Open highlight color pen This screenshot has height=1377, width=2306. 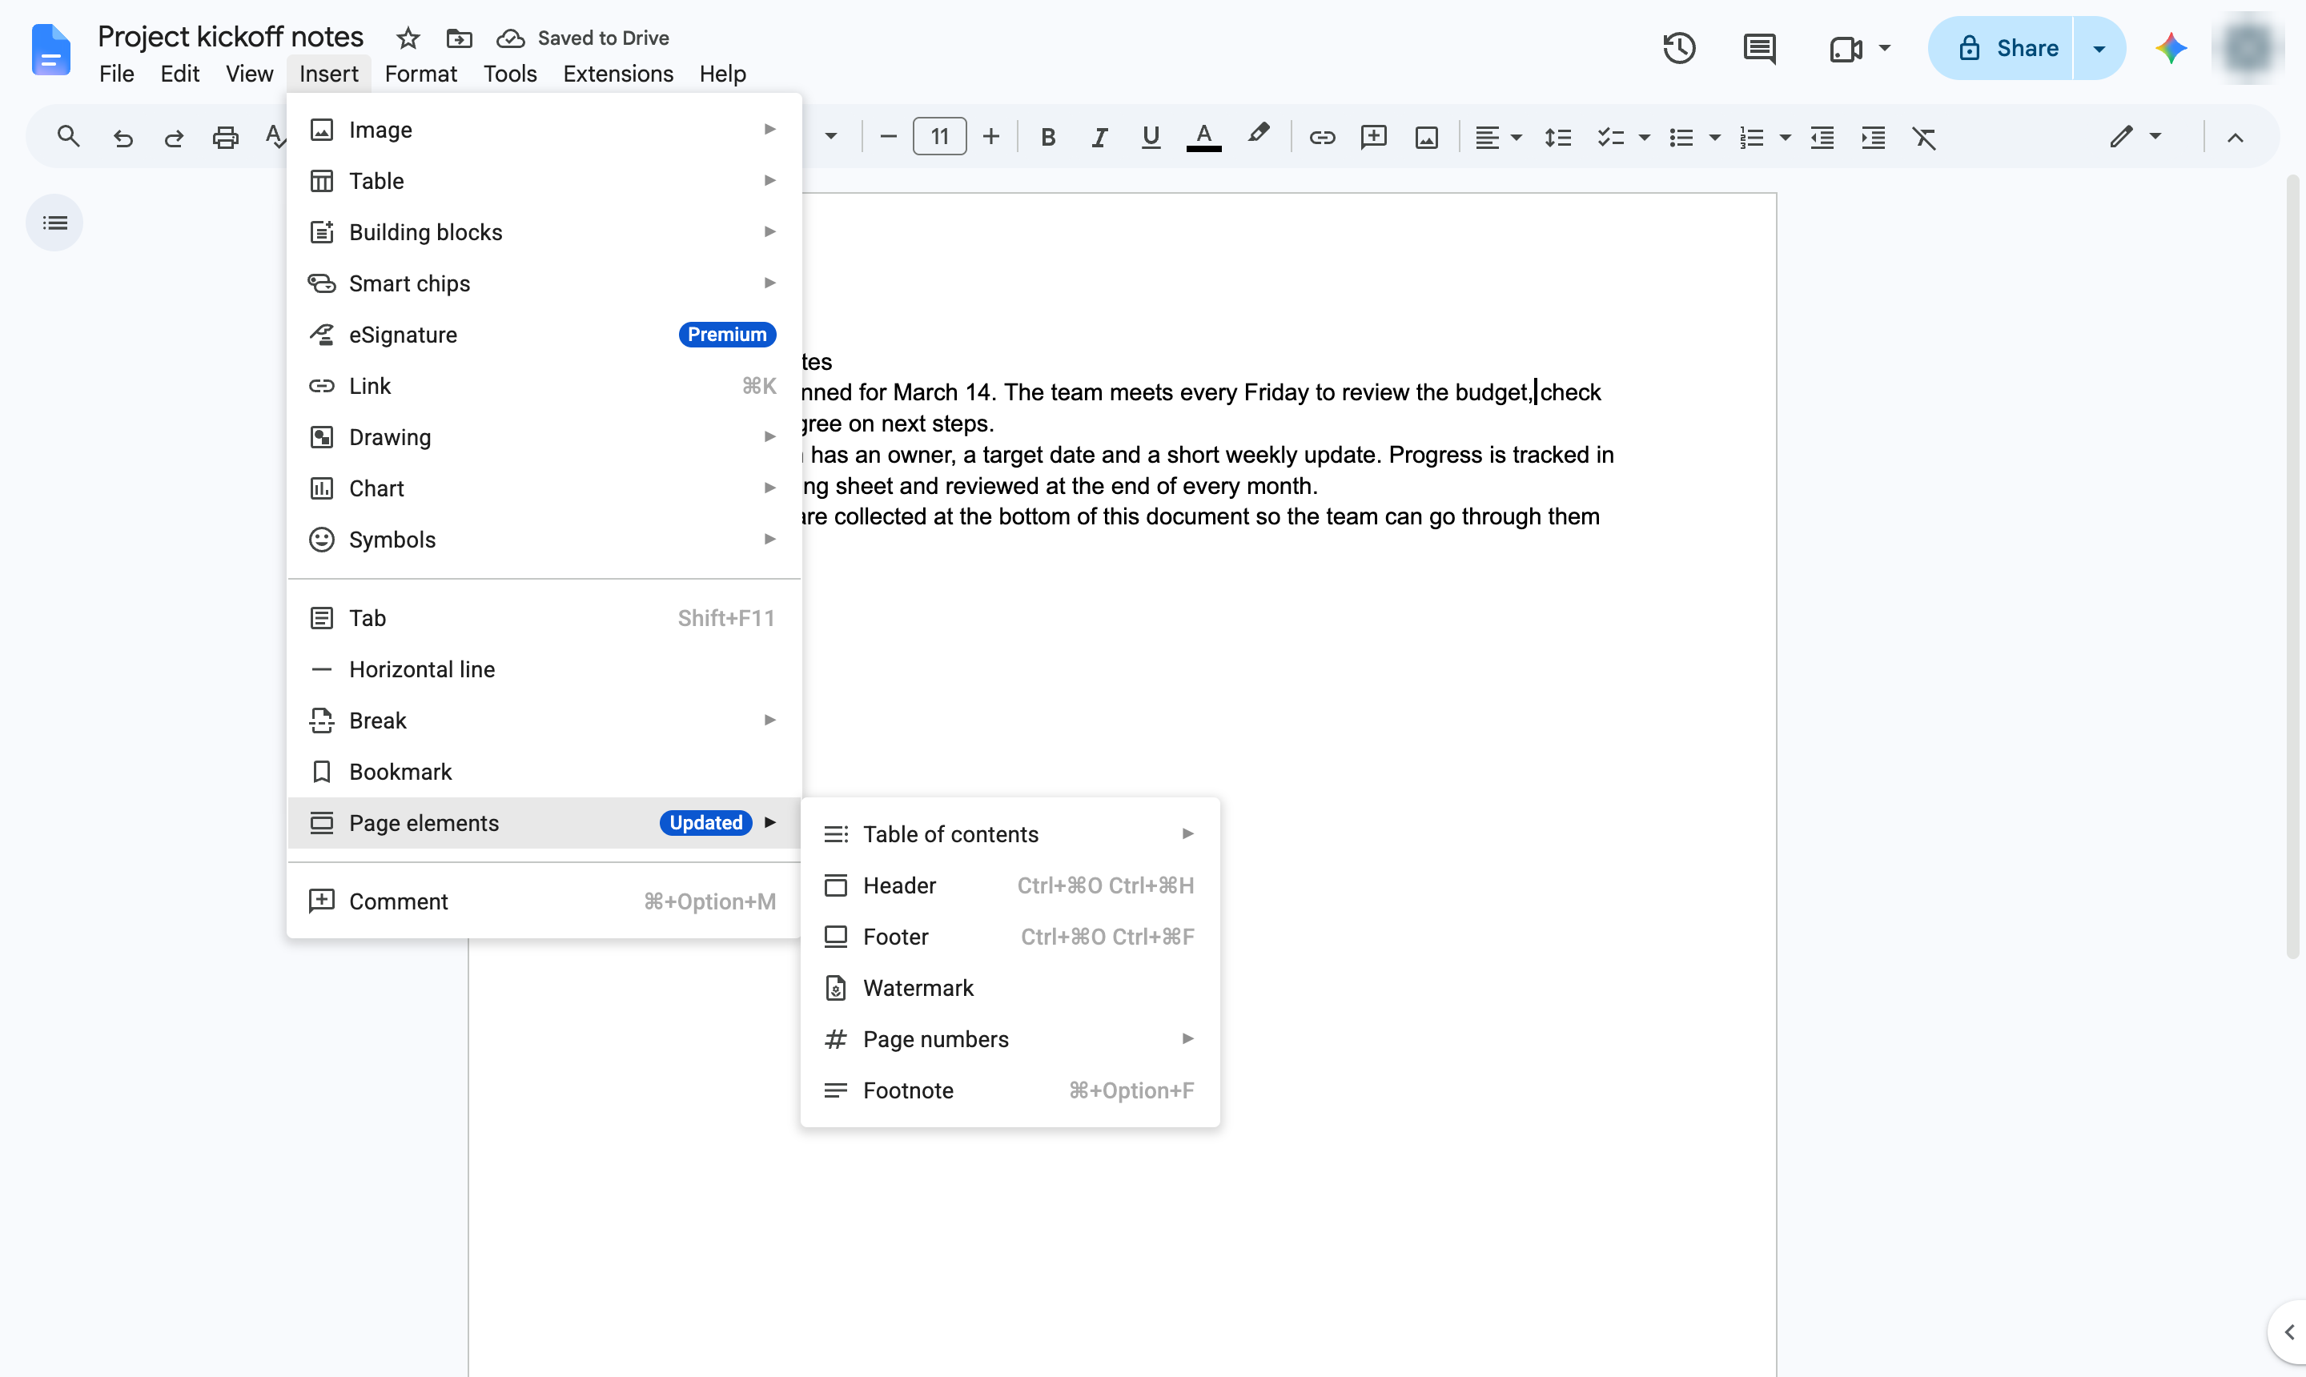pyautogui.click(x=1257, y=134)
